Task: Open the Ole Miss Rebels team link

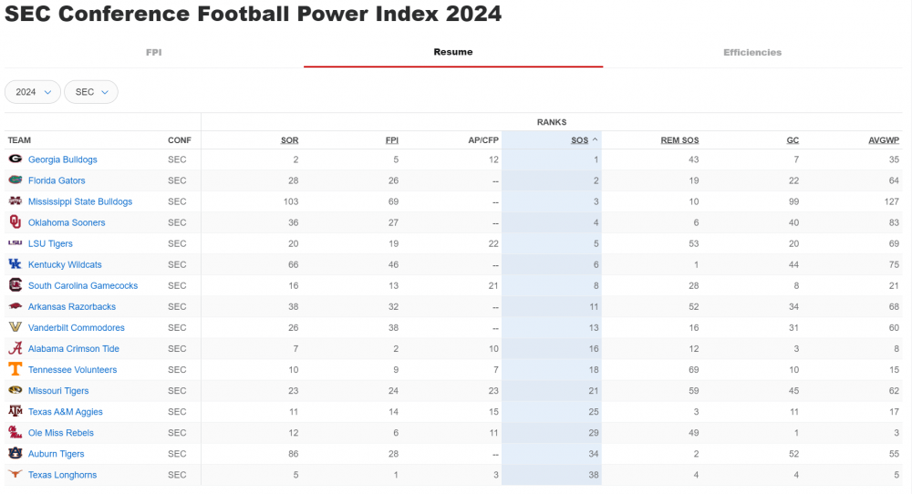Action: pyautogui.click(x=61, y=433)
